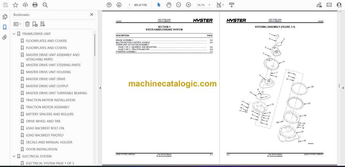Zoom out with the minus icon
Screen dimensions: 345x167
click(x=178, y=5)
